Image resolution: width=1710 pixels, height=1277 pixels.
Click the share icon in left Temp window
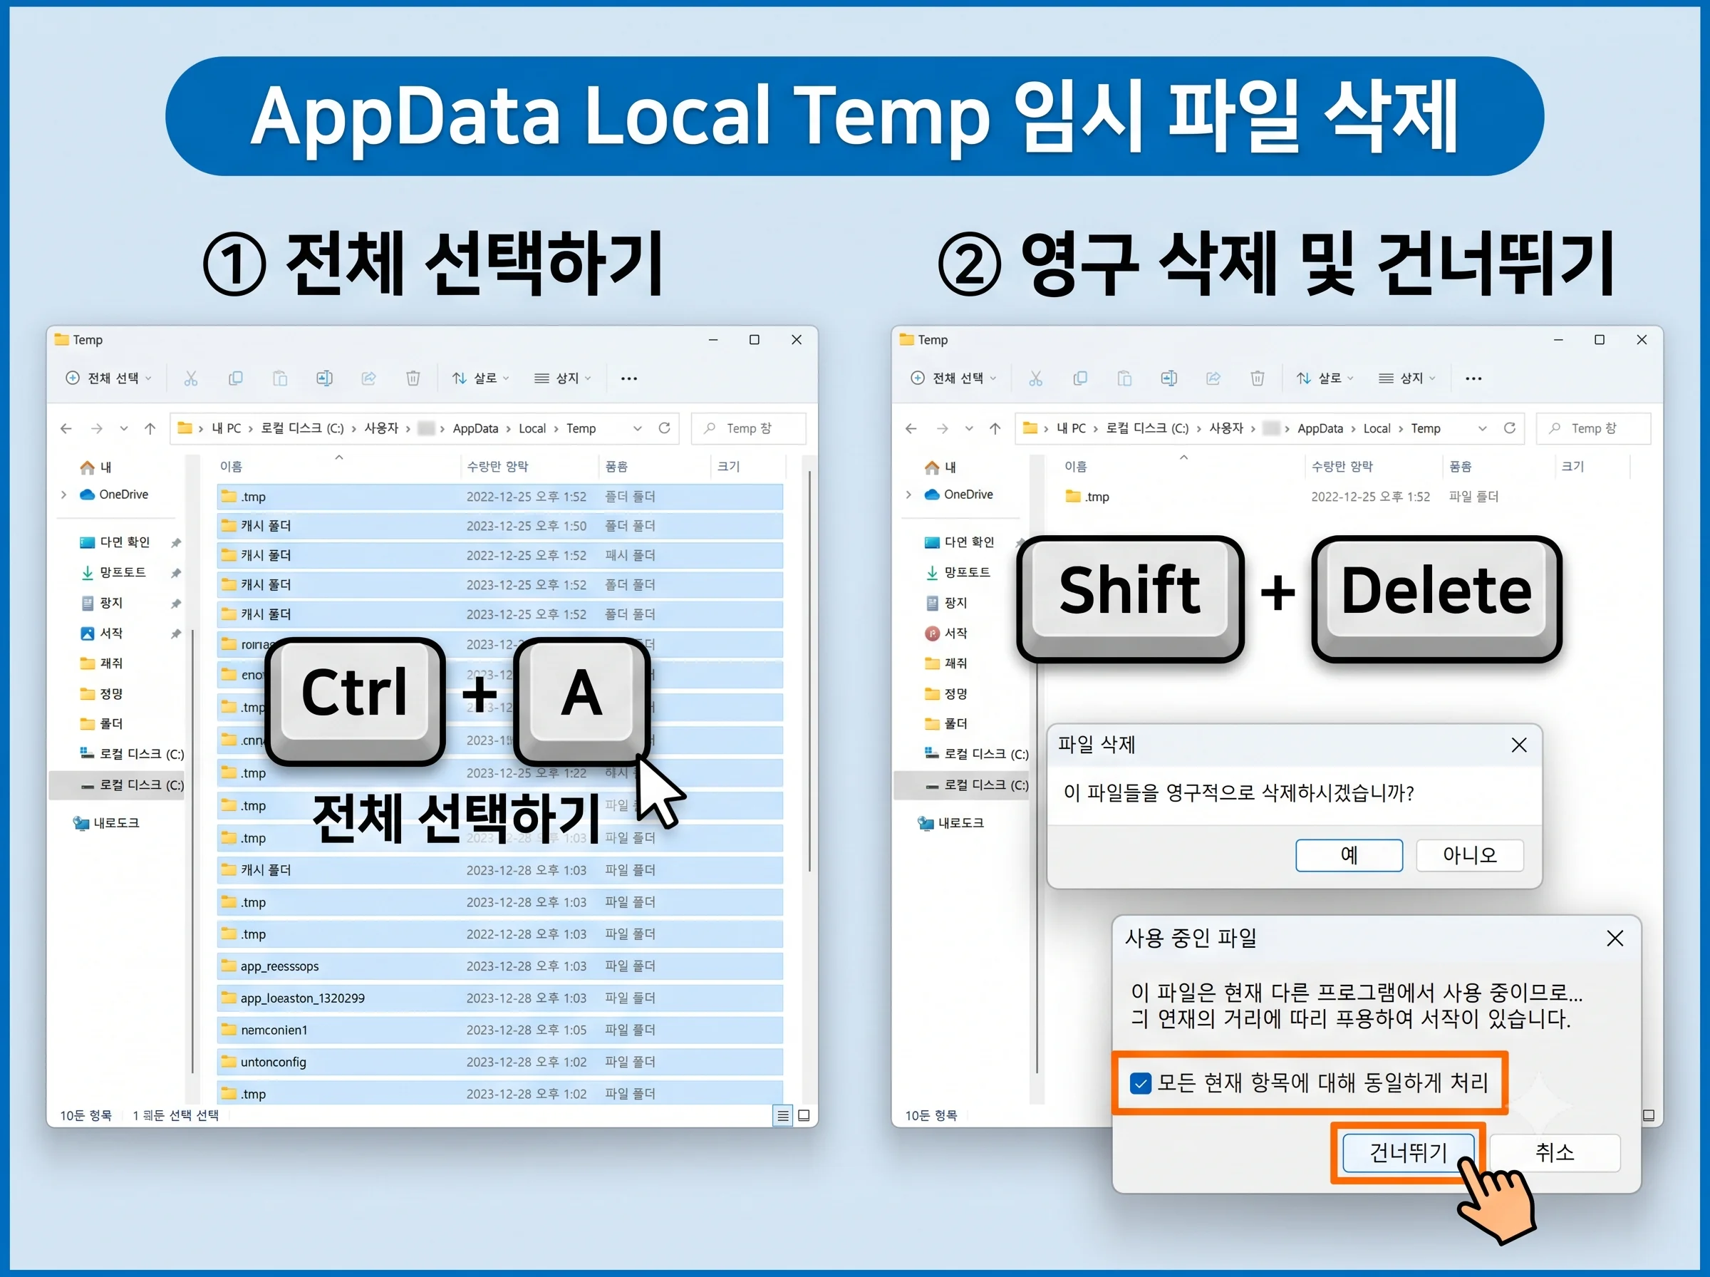tap(368, 378)
